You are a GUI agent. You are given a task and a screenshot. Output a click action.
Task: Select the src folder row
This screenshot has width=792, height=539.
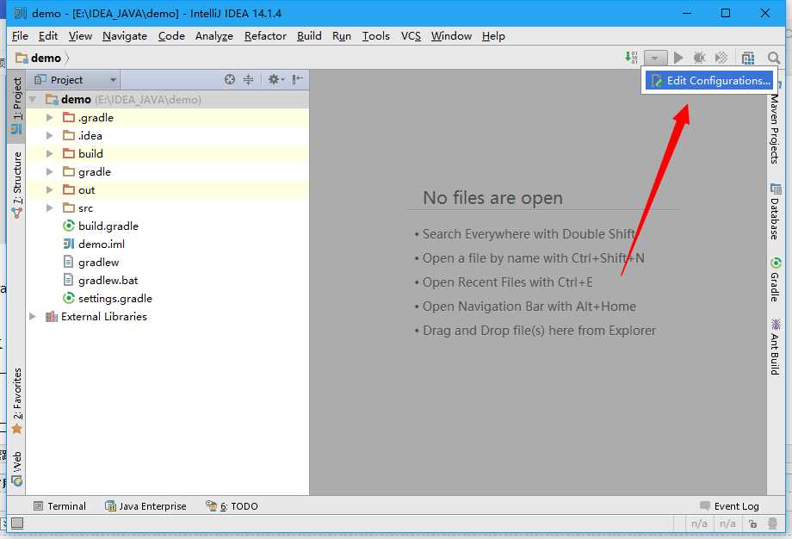coord(167,208)
